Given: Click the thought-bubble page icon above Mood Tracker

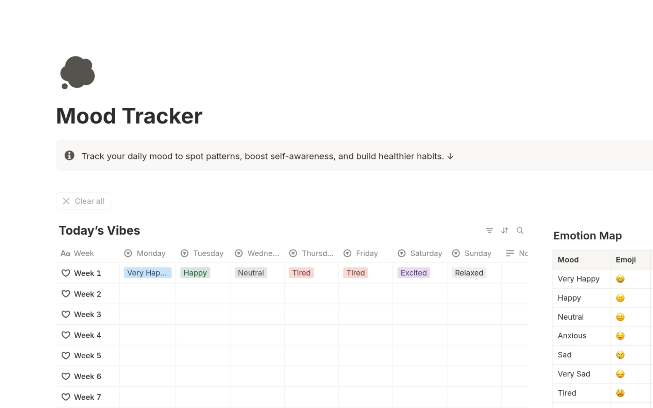Looking at the screenshot, I should tap(78, 73).
